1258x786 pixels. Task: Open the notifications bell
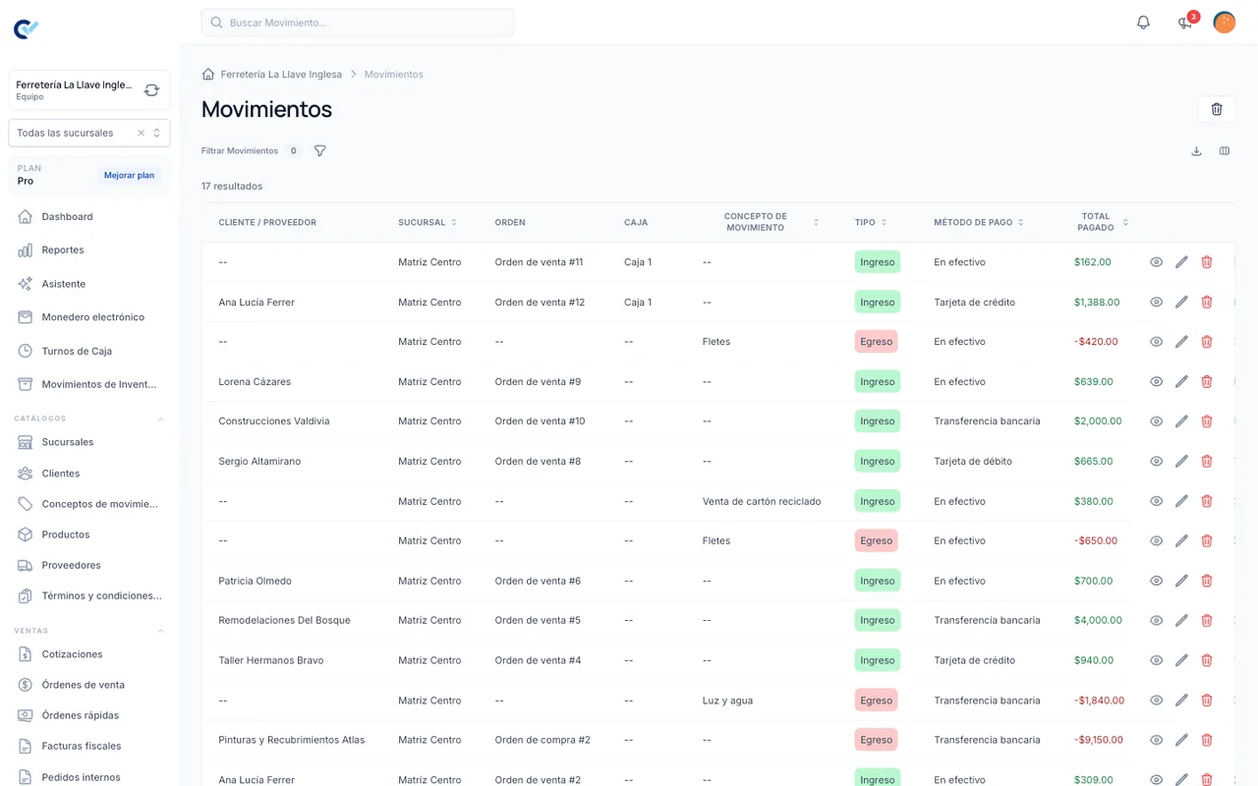[1143, 23]
